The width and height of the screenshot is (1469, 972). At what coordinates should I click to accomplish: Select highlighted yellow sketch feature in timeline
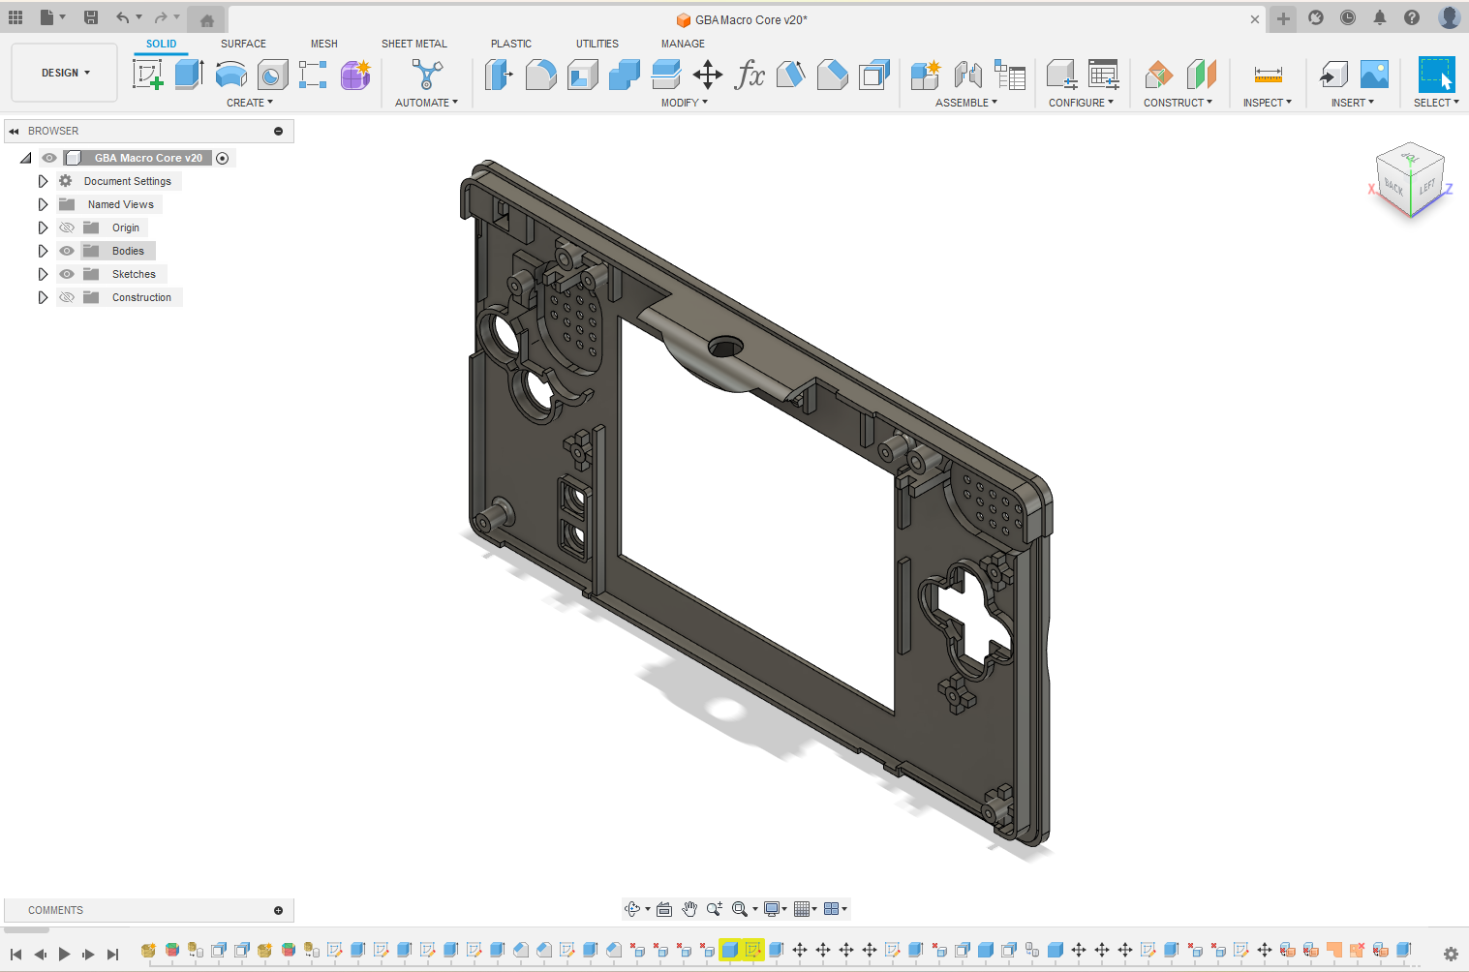tap(752, 950)
